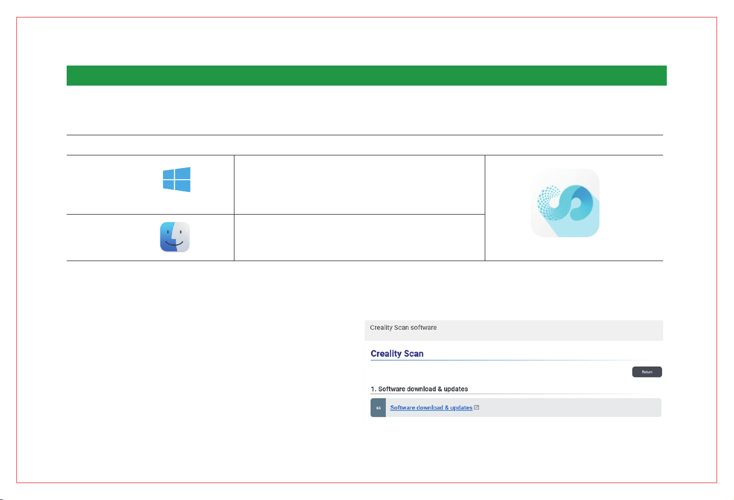Click the gray row containing the download link
Viewport: 734px width, 500px height.
coord(516,408)
